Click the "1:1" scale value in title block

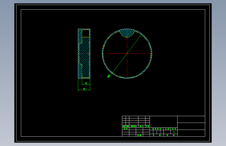tap(174, 132)
